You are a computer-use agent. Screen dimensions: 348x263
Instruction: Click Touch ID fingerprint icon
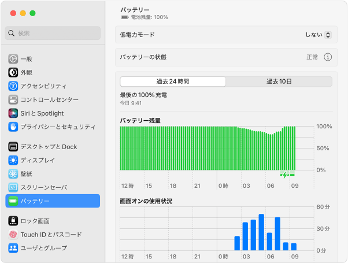pyautogui.click(x=13, y=234)
